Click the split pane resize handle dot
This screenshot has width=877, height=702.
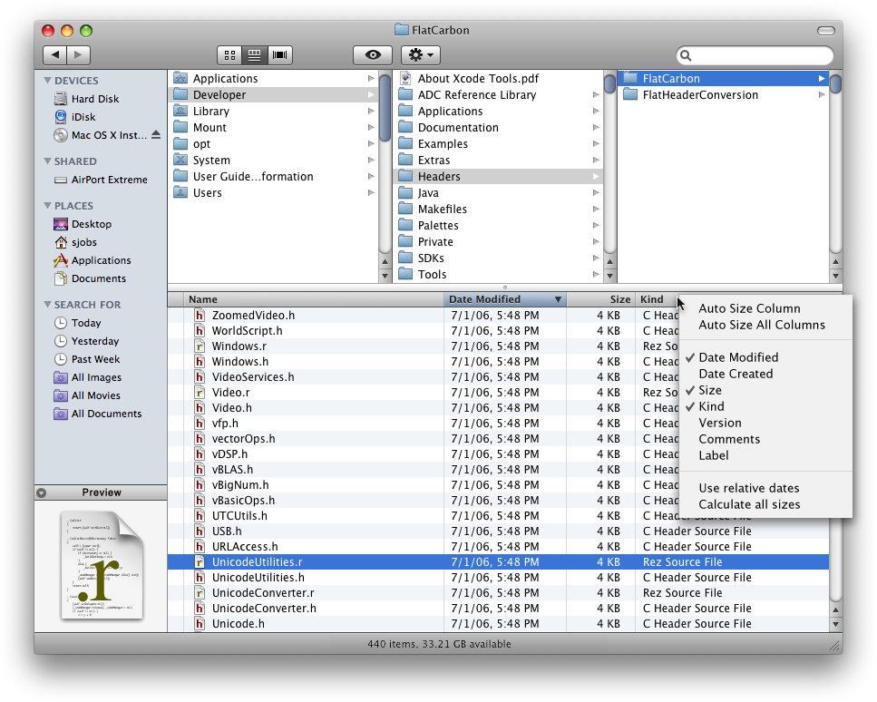pos(505,288)
